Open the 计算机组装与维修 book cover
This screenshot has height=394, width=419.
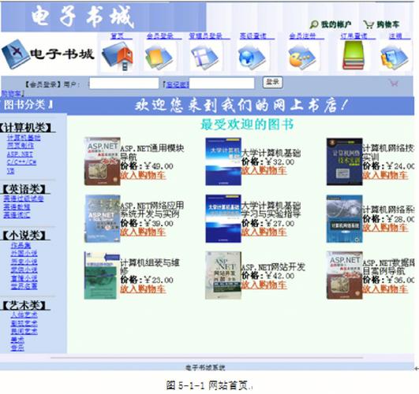coord(101,276)
